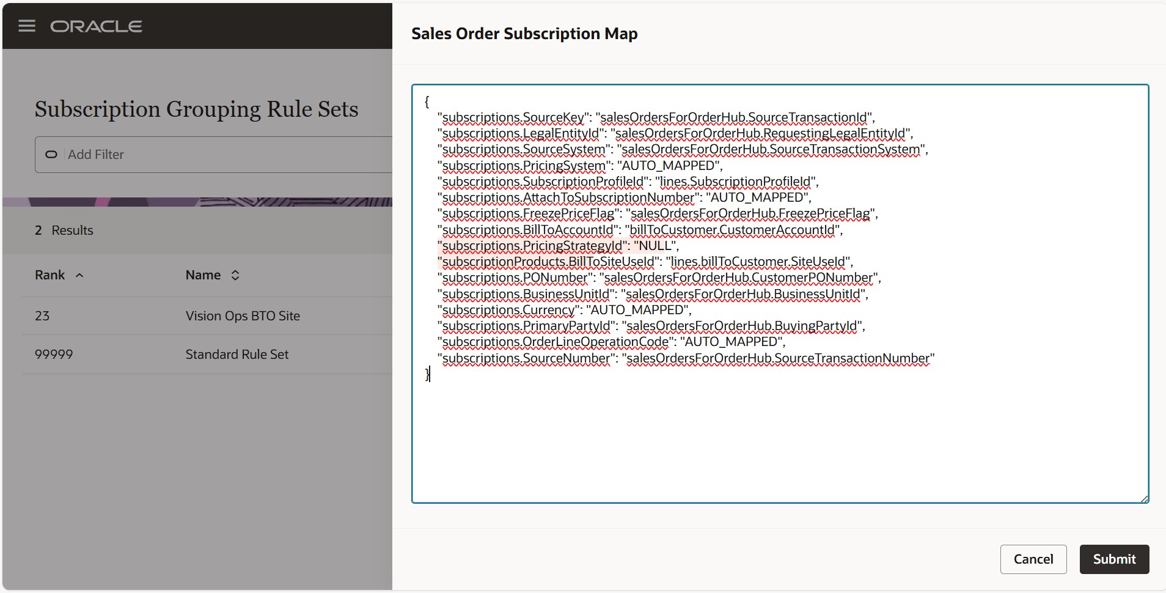The width and height of the screenshot is (1166, 593).
Task: Submit the Sales Order Subscription Map
Action: pyautogui.click(x=1114, y=559)
